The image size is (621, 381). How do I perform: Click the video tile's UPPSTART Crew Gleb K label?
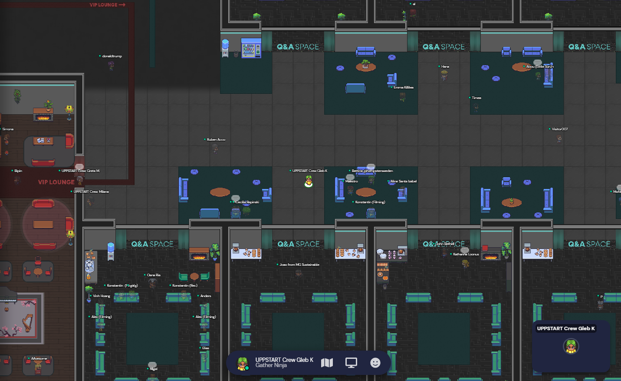(565, 328)
